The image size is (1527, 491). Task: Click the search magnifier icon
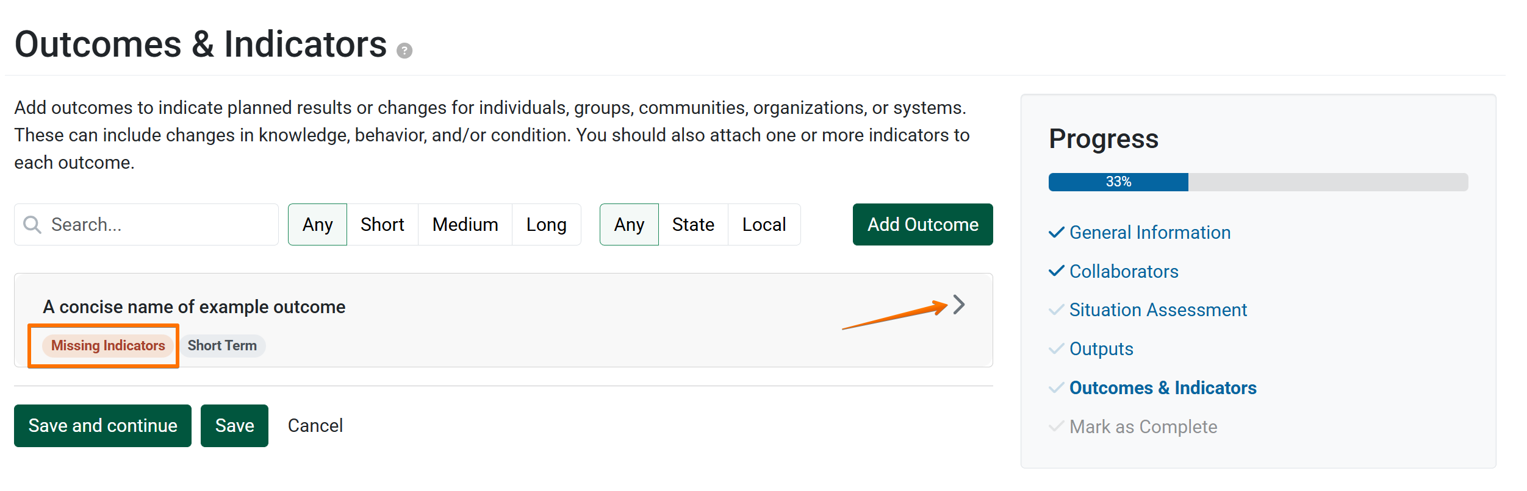click(32, 225)
